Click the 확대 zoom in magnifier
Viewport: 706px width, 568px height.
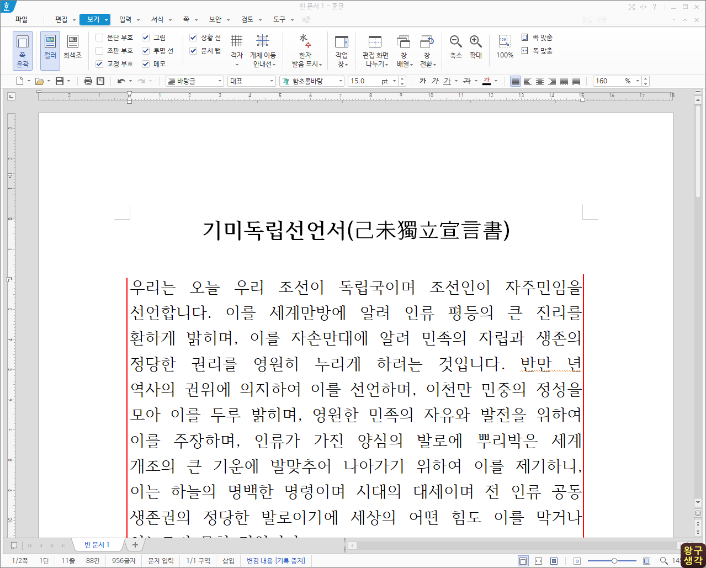[x=476, y=41]
